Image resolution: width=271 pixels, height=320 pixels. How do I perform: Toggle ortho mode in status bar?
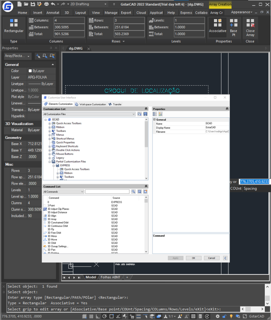98,316
